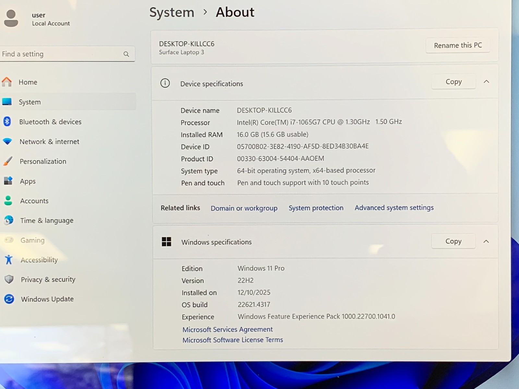The image size is (519, 389).
Task: Click the Personalization paintbrush icon
Action: (7, 161)
